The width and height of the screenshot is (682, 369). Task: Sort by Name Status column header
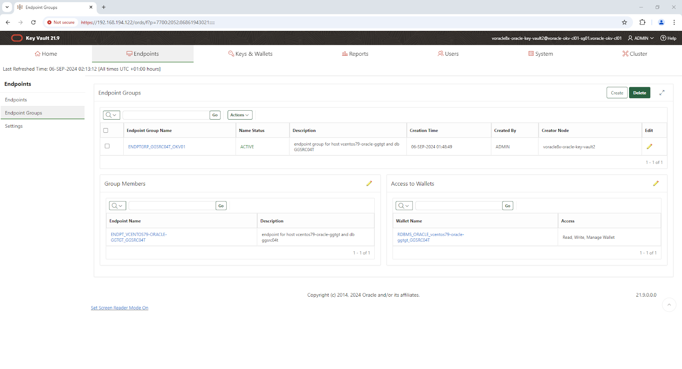pyautogui.click(x=251, y=130)
